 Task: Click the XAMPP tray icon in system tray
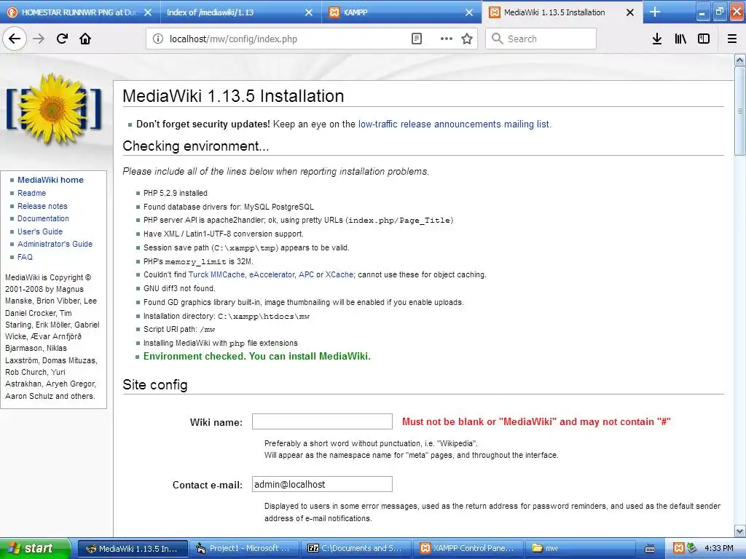[679, 548]
